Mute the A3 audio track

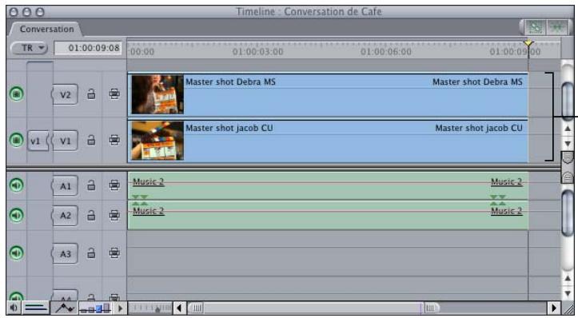click(16, 252)
